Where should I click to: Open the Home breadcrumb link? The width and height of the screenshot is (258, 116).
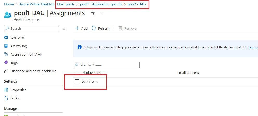click(9, 4)
